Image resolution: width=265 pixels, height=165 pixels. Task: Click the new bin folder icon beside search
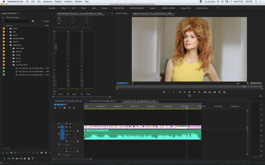coord(33,21)
